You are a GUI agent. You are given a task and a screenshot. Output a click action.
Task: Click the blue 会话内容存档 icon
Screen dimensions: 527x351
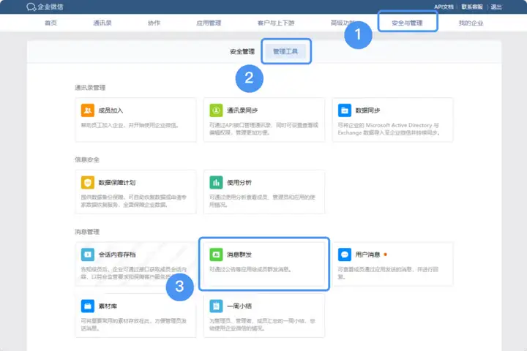[x=87, y=254]
